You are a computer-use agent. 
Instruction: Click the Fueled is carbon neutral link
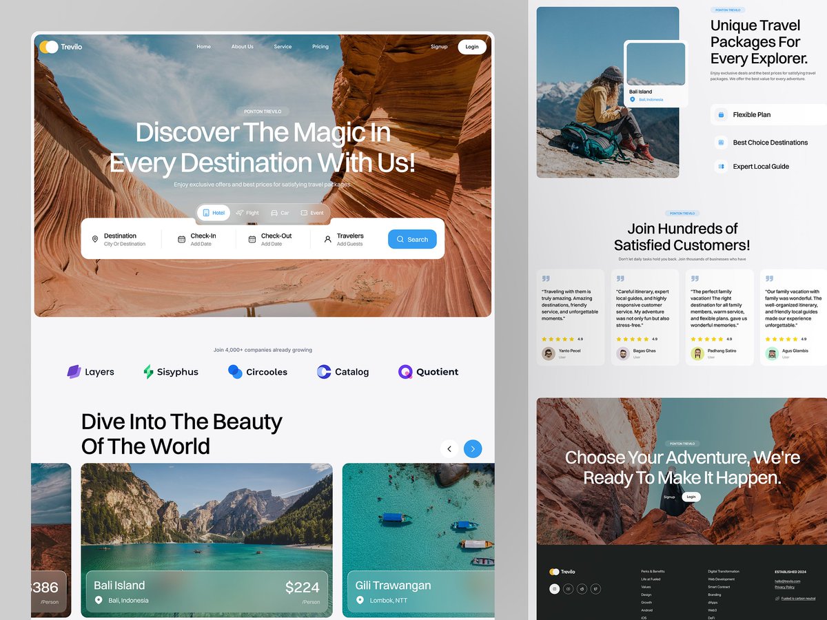[x=799, y=599]
